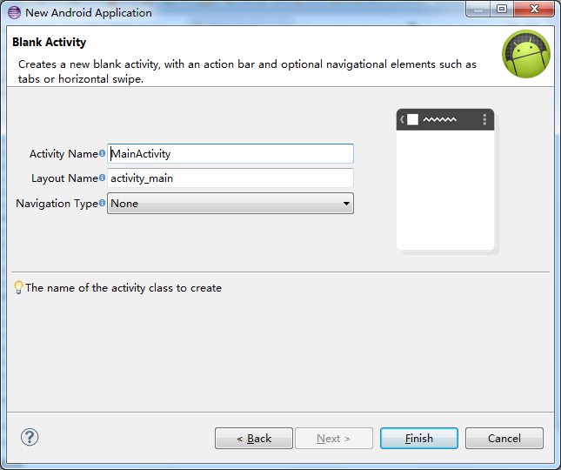Viewport: 561px width, 470px height.
Task: Click the Activity Name text field
Action: 230,153
